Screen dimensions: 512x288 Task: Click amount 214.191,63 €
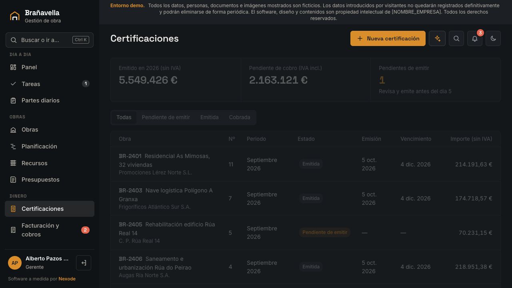coord(474,164)
